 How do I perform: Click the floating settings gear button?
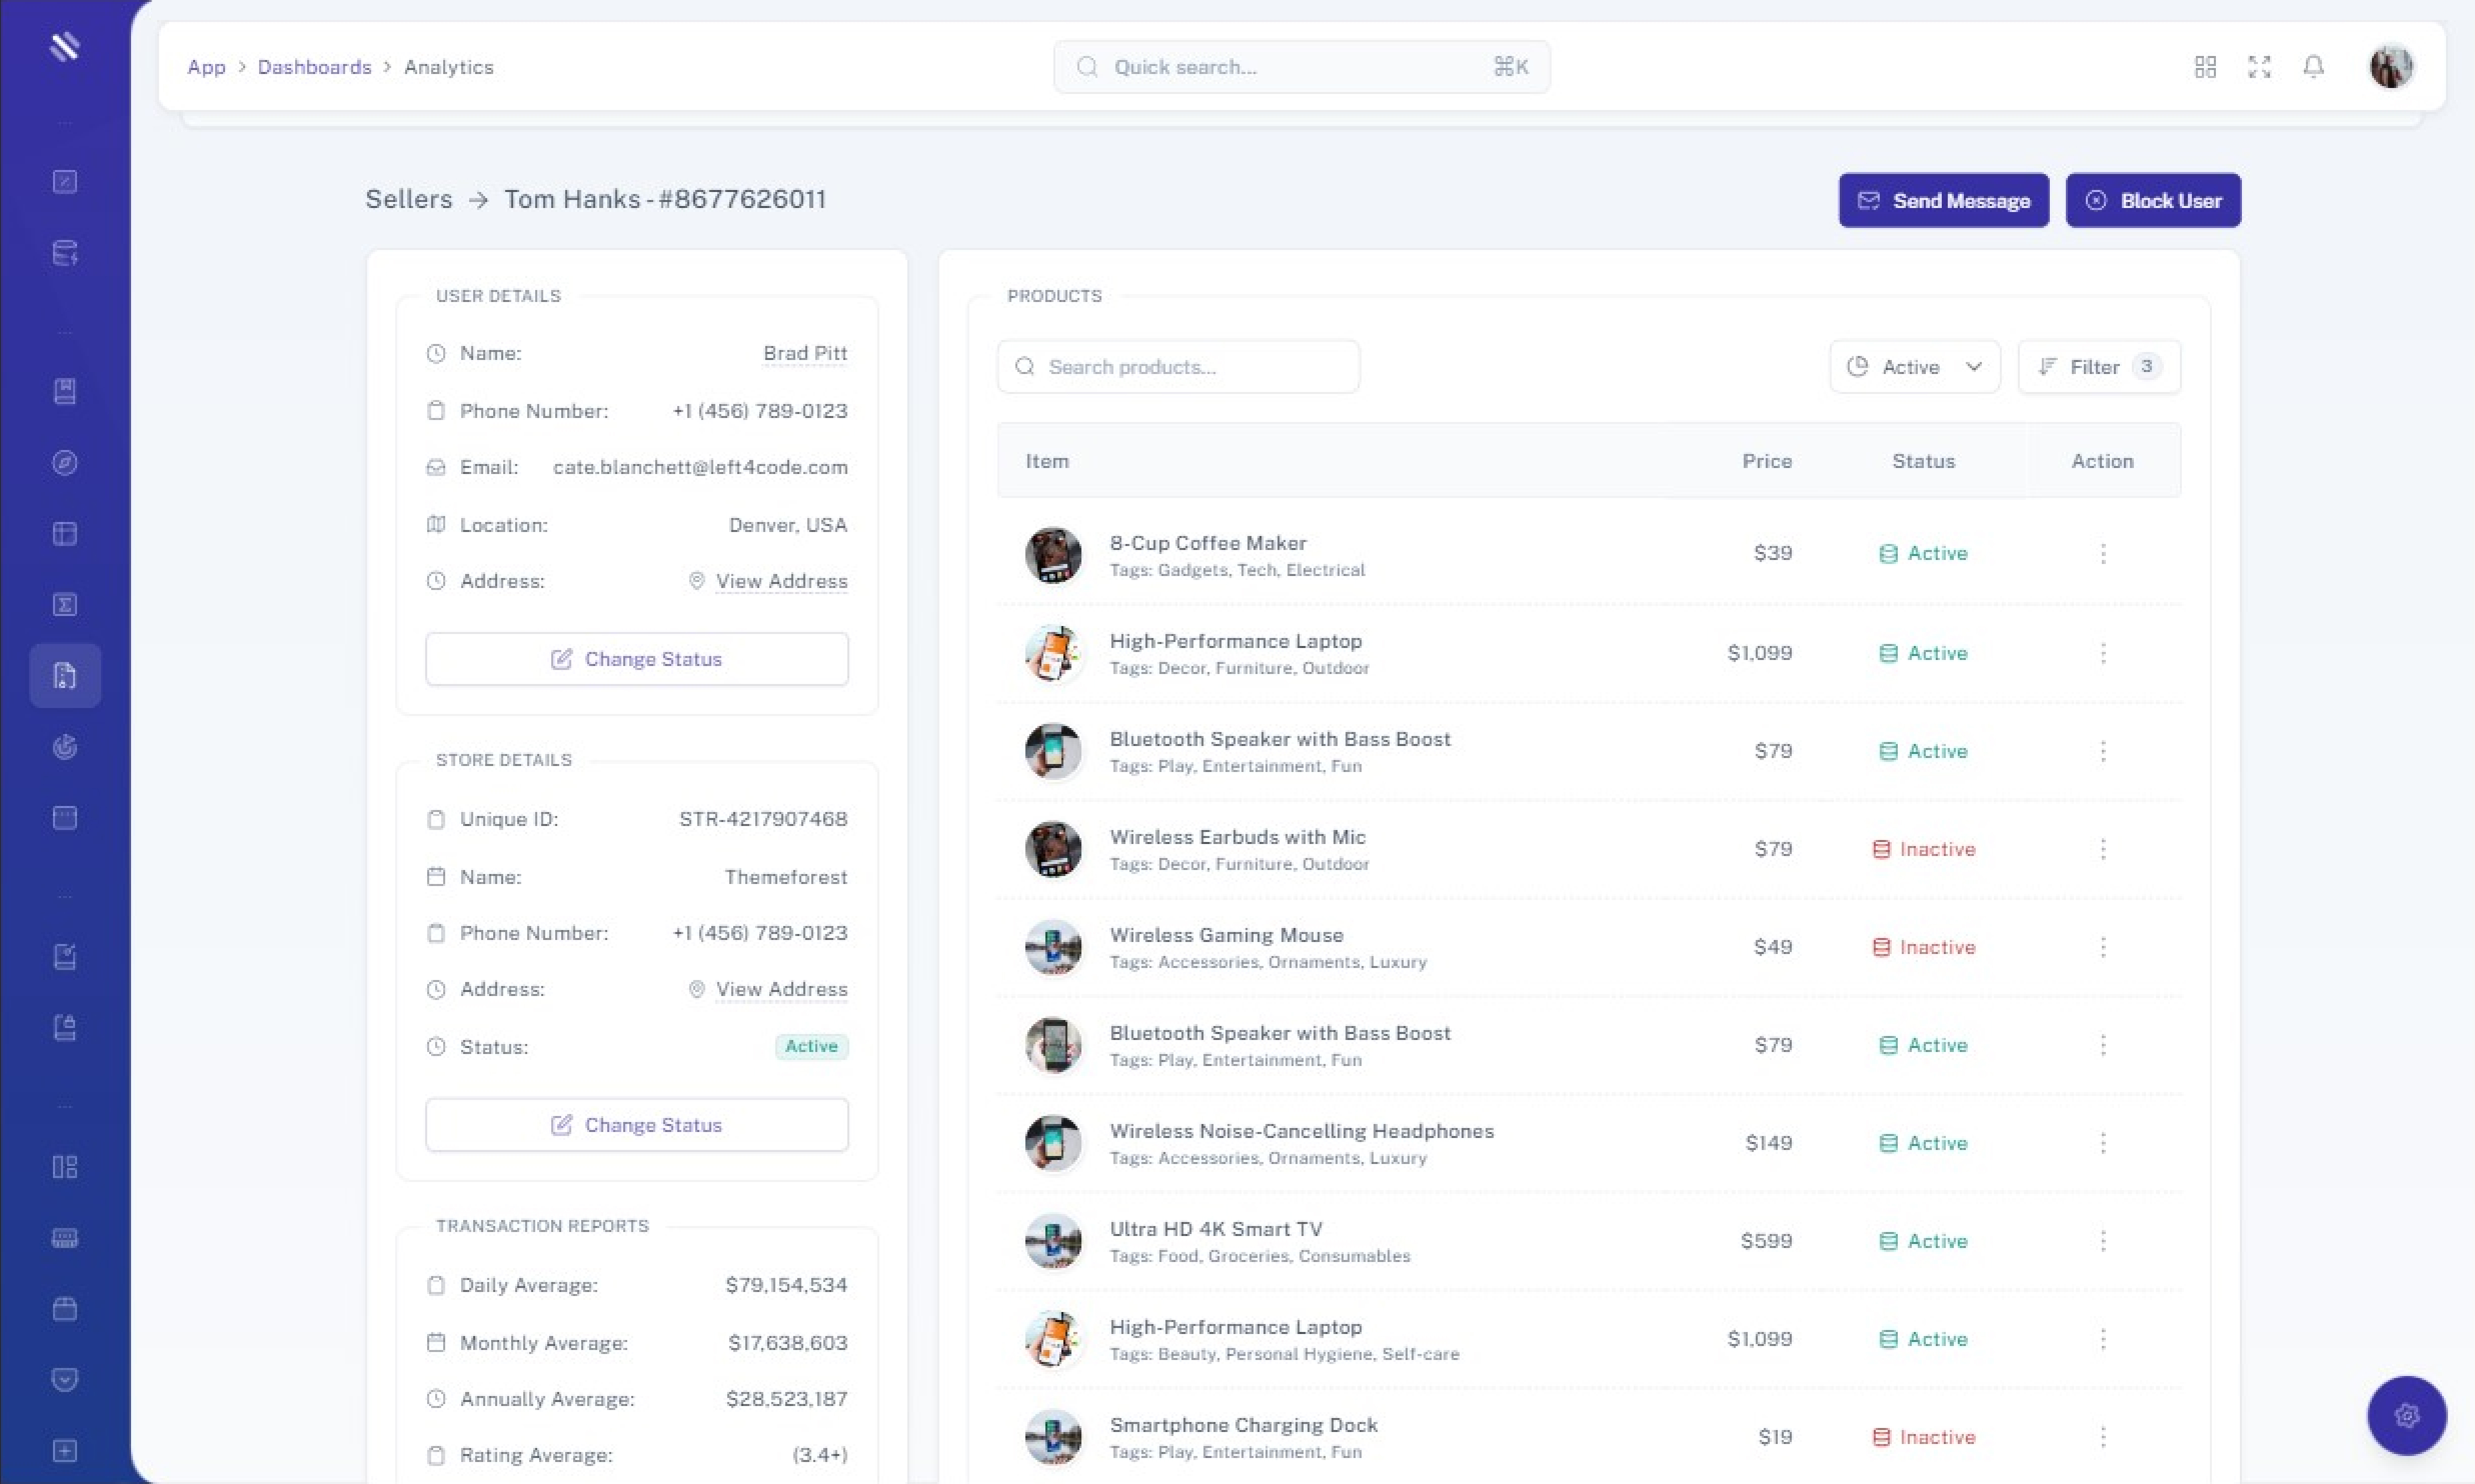(x=2406, y=1415)
